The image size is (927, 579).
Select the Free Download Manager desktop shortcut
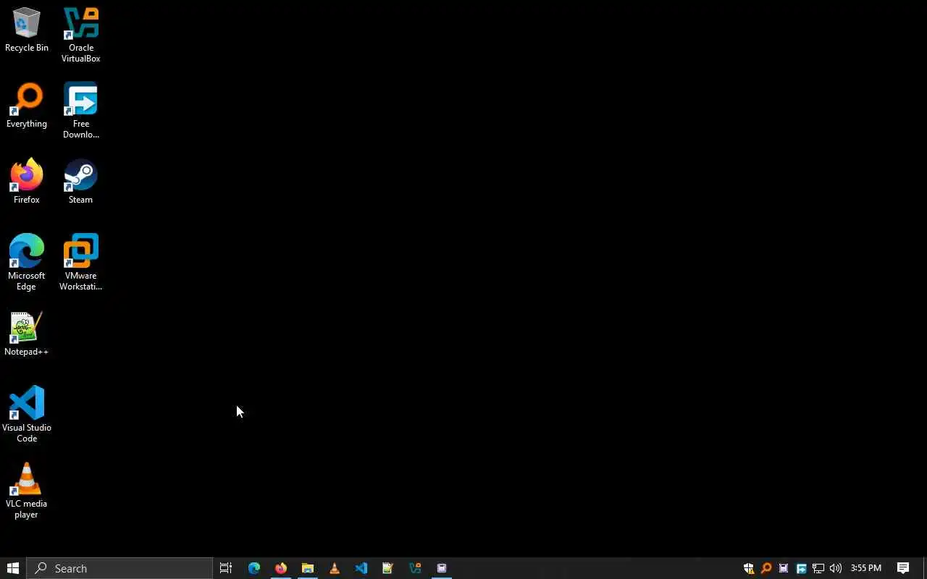(x=81, y=111)
